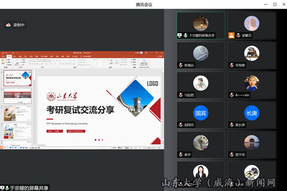Select the sharer's avatar on 于宗耀's tile

201,23
